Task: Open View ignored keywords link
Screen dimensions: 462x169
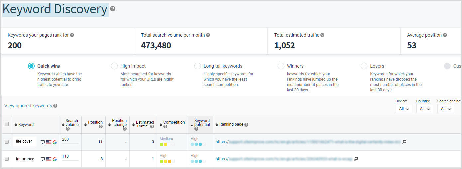Action: (x=28, y=106)
